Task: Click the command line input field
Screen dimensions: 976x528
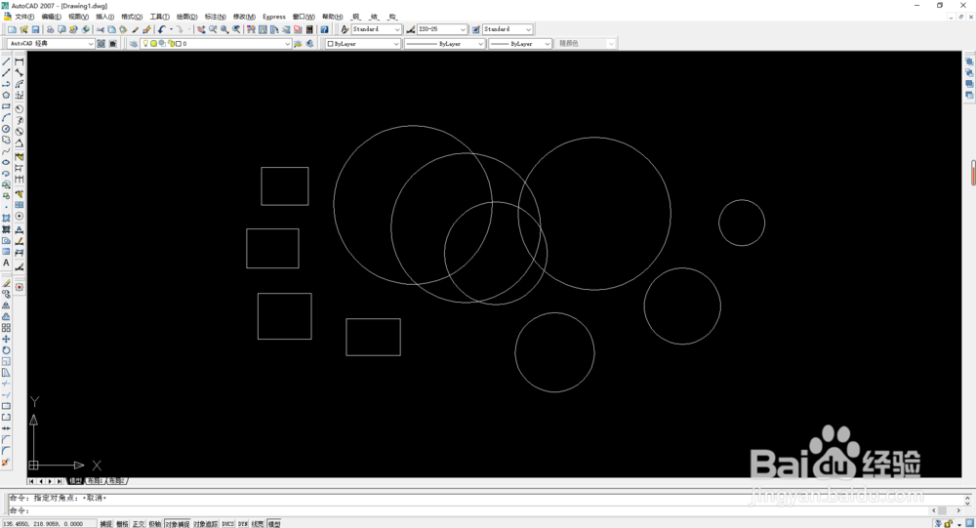Action: pos(470,510)
